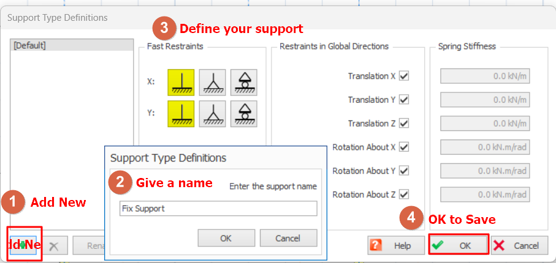556x263 pixels.
Task: Uncheck the Translation X checkbox
Action: pos(404,76)
